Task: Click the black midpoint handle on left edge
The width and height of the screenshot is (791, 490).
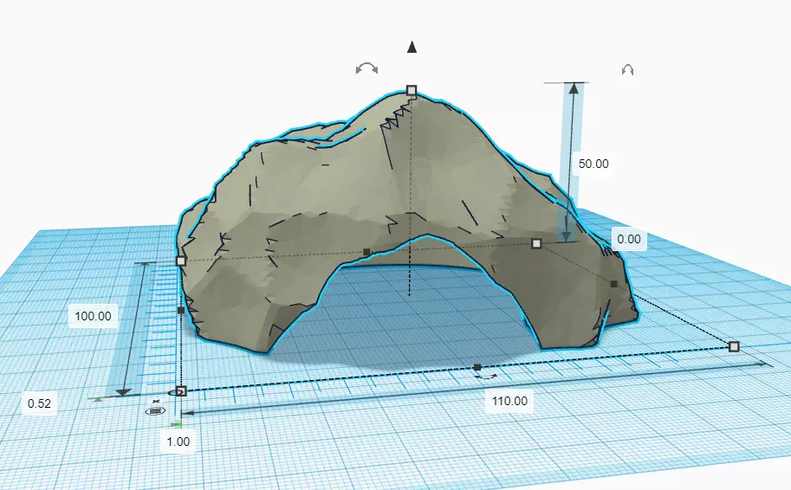Action: 181,311
